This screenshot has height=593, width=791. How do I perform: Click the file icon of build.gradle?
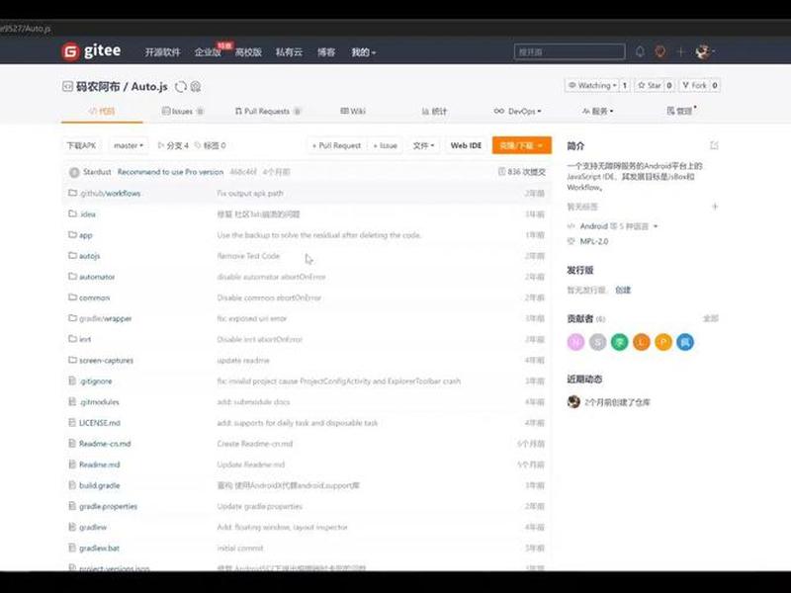point(72,485)
